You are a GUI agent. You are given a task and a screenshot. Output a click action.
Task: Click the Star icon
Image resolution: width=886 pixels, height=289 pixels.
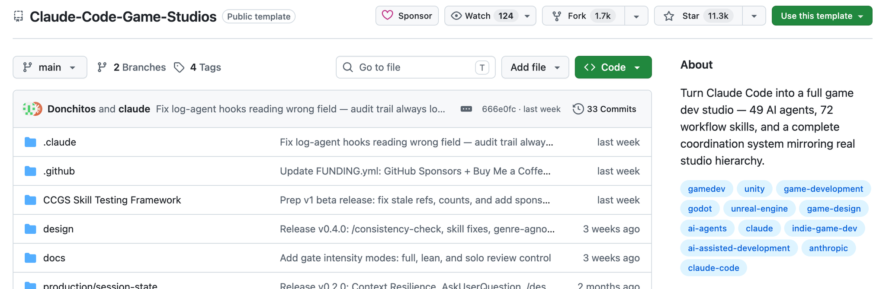669,16
